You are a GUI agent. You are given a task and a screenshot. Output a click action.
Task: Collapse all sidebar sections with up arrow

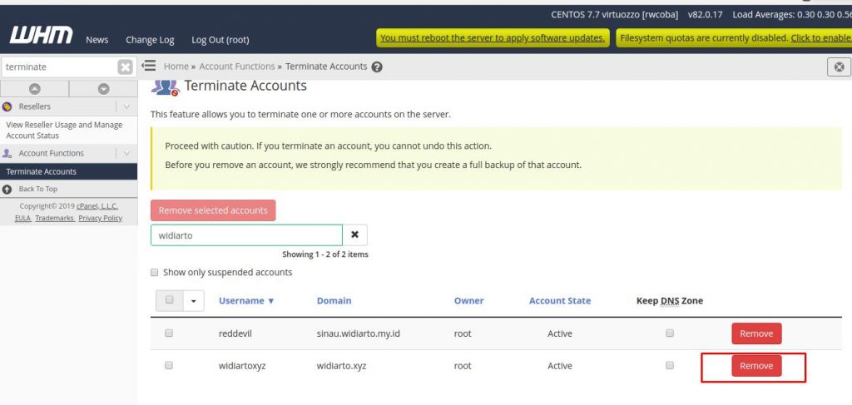point(35,89)
